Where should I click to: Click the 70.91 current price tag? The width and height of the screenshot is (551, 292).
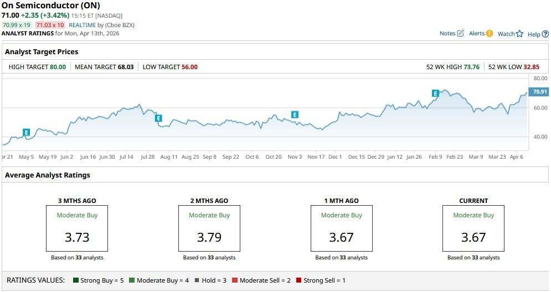(x=539, y=92)
